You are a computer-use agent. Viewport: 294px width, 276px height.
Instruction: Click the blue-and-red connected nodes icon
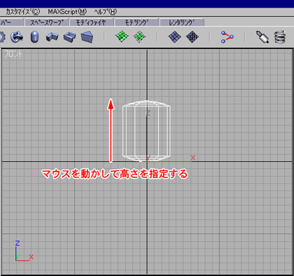227,37
